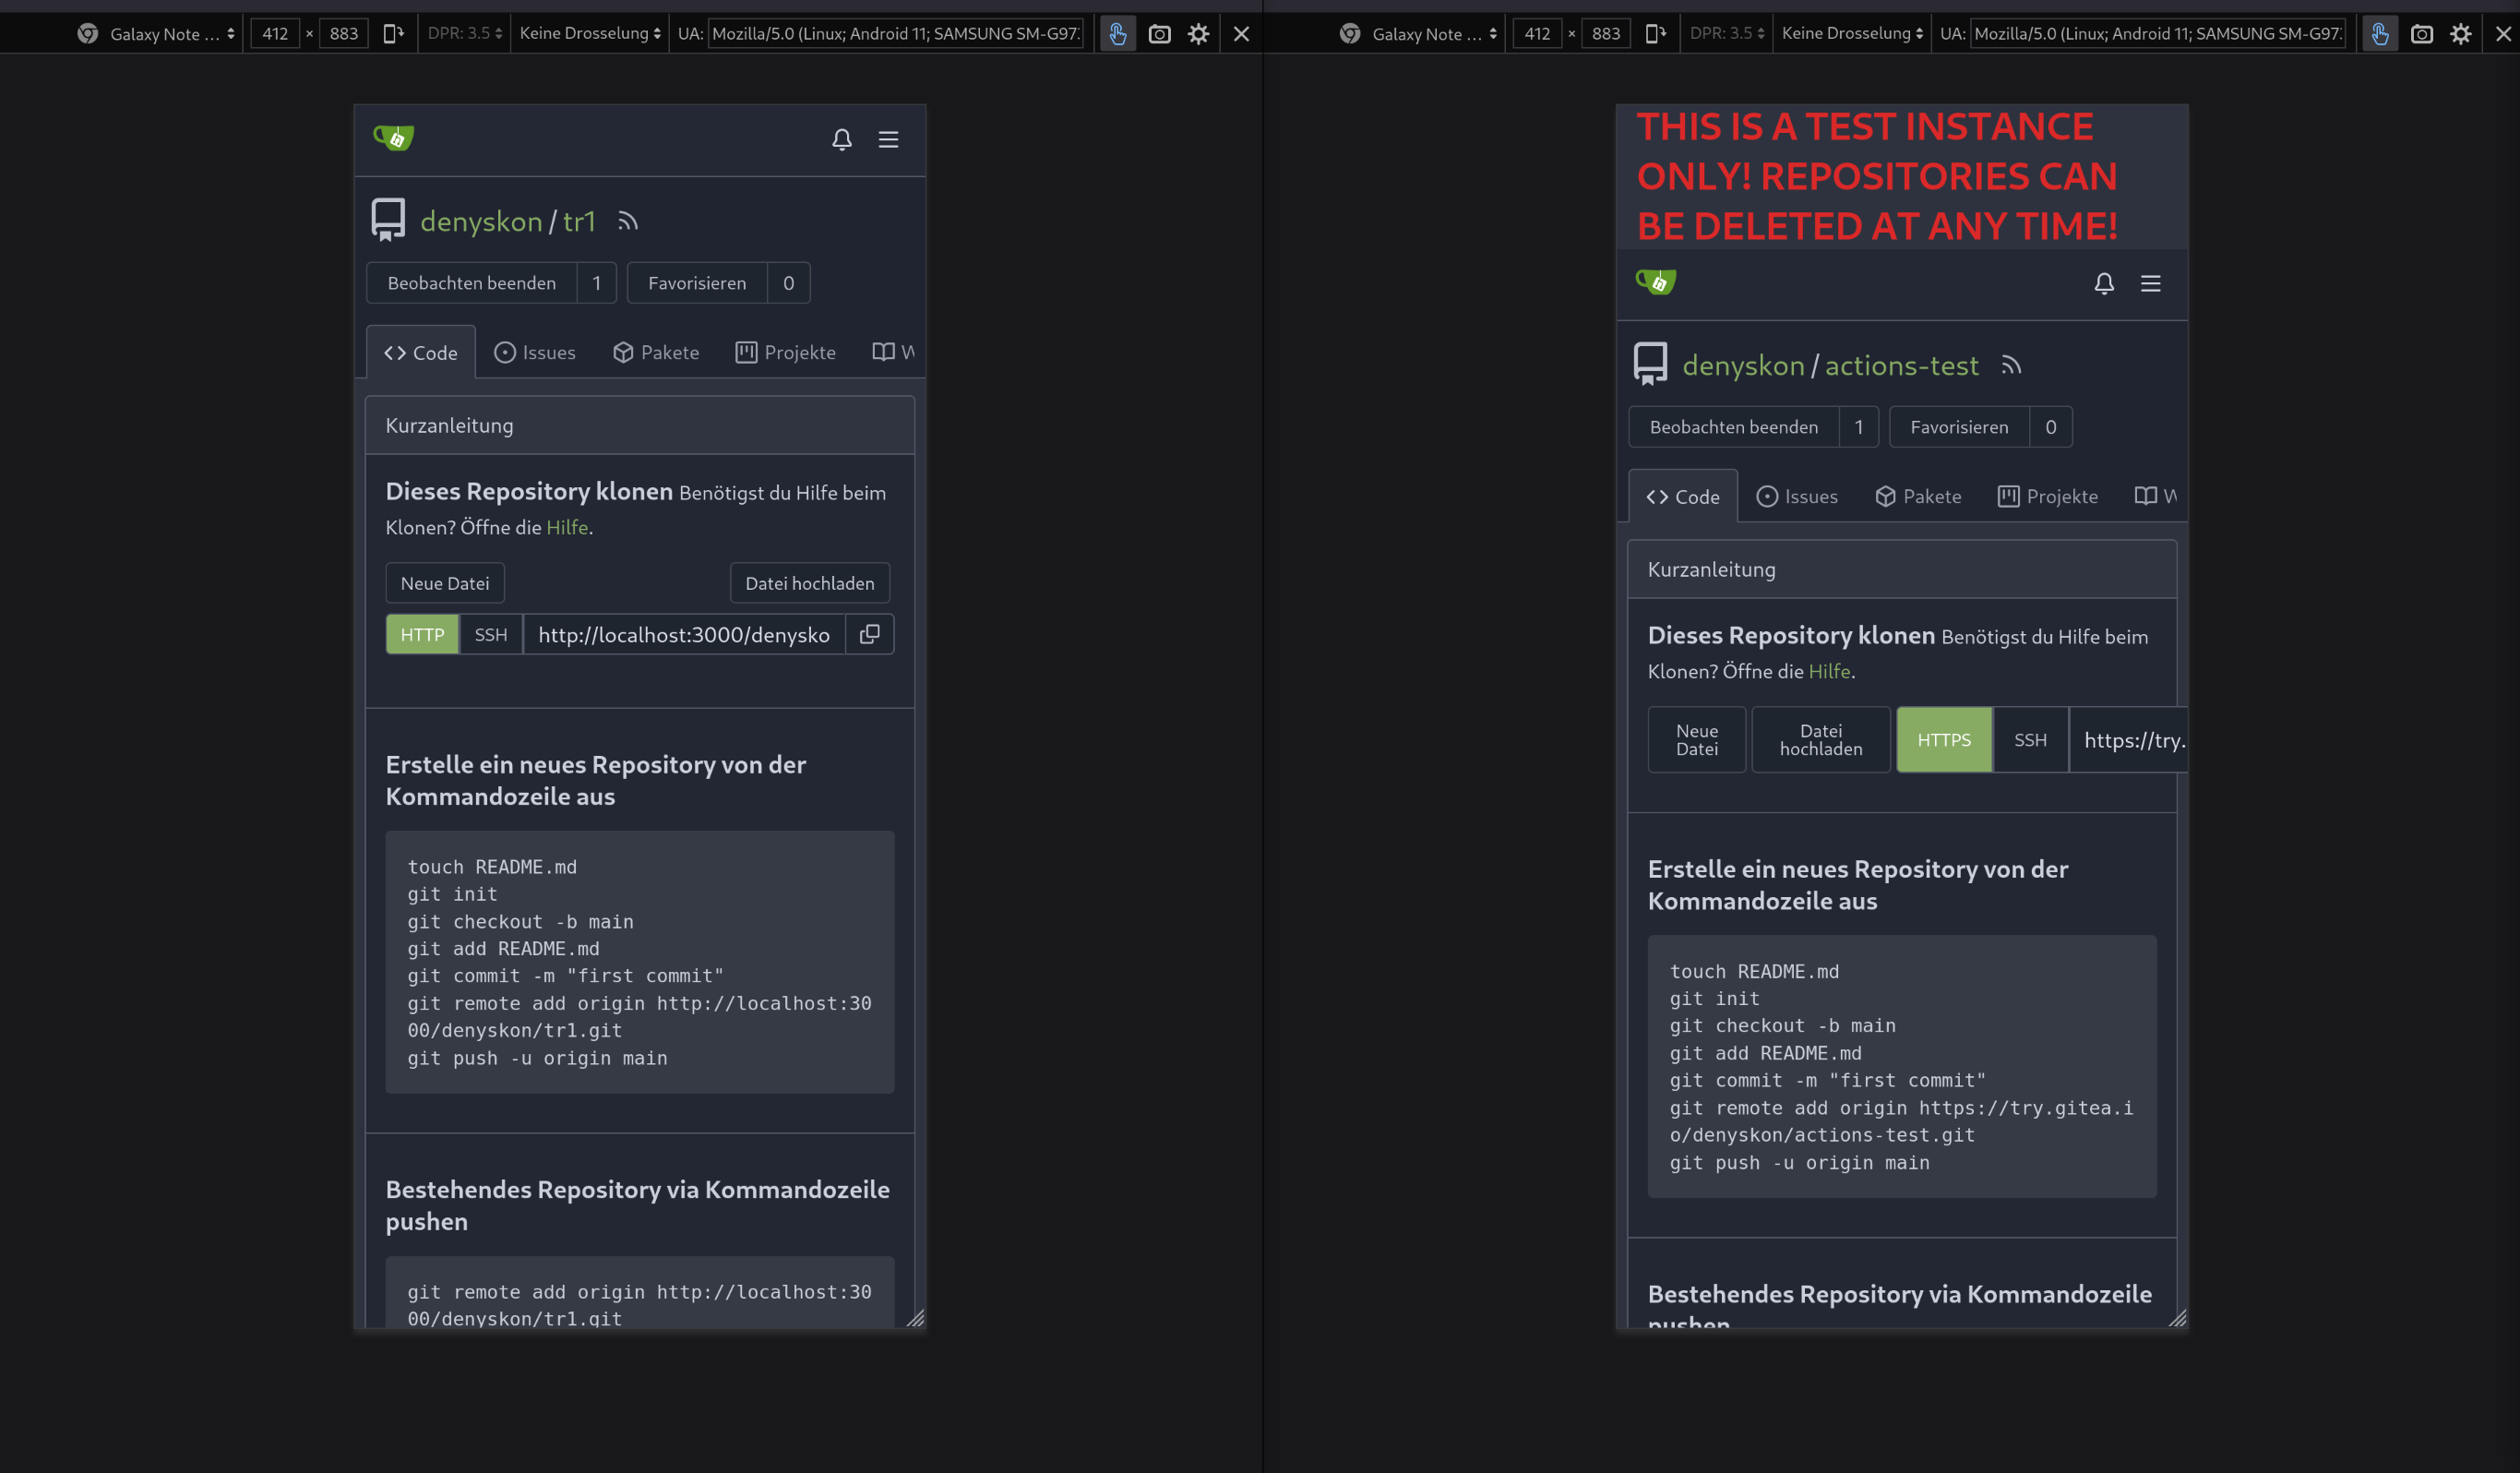The image size is (2520, 1473).
Task: Rotate viewport in right devtools toolbar
Action: 1655,33
